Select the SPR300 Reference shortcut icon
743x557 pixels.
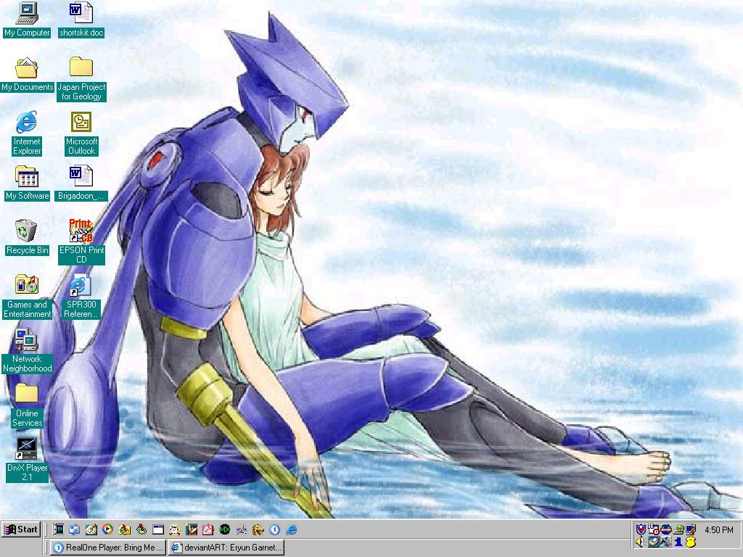81,297
